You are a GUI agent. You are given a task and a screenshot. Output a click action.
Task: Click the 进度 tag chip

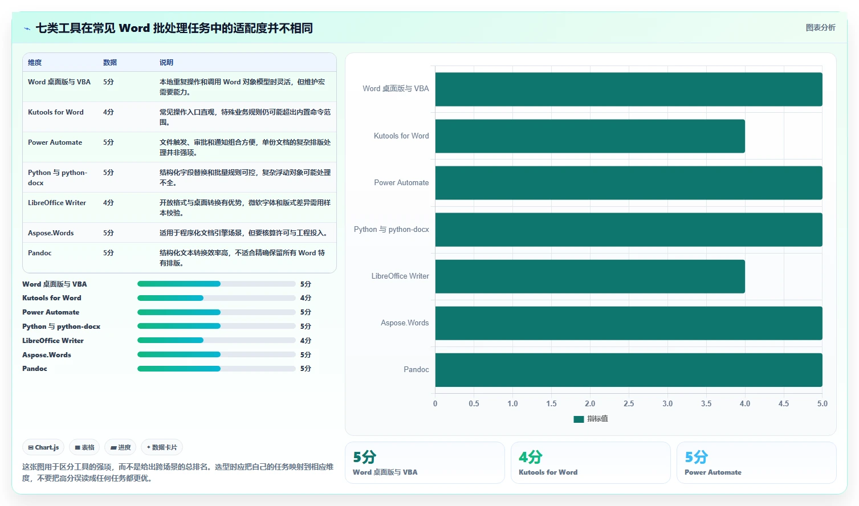tap(120, 447)
